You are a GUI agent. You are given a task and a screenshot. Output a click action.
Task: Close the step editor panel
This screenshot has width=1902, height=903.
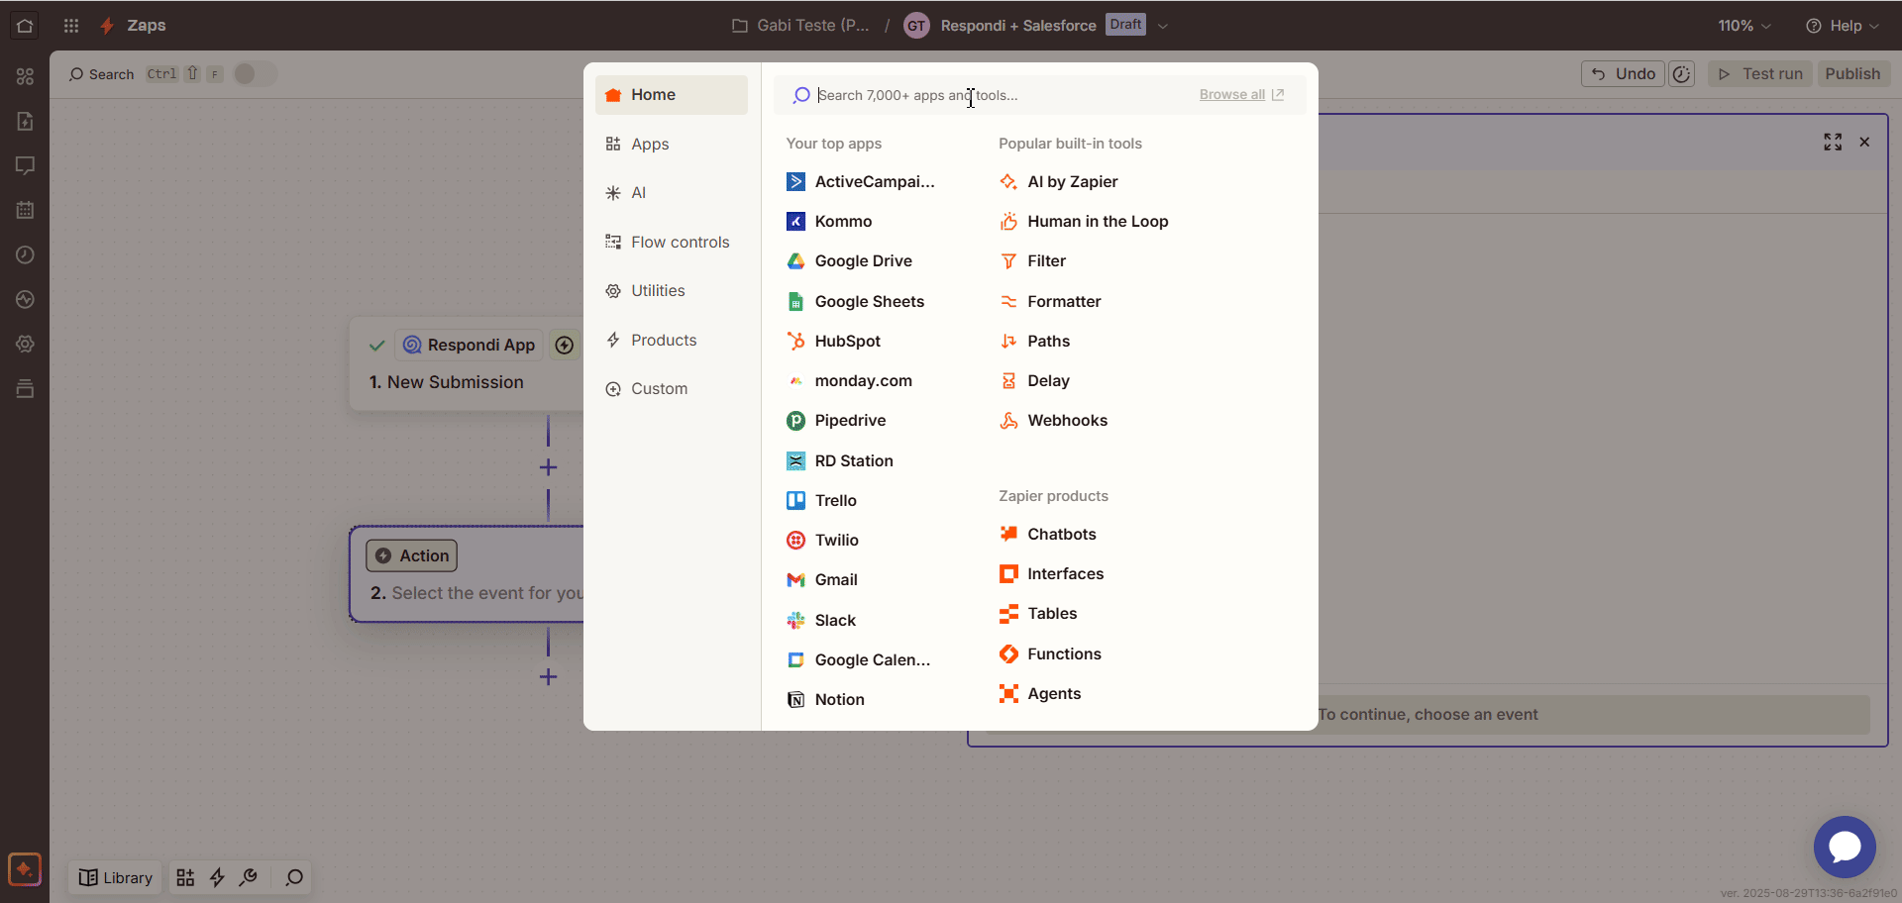coord(1864,142)
